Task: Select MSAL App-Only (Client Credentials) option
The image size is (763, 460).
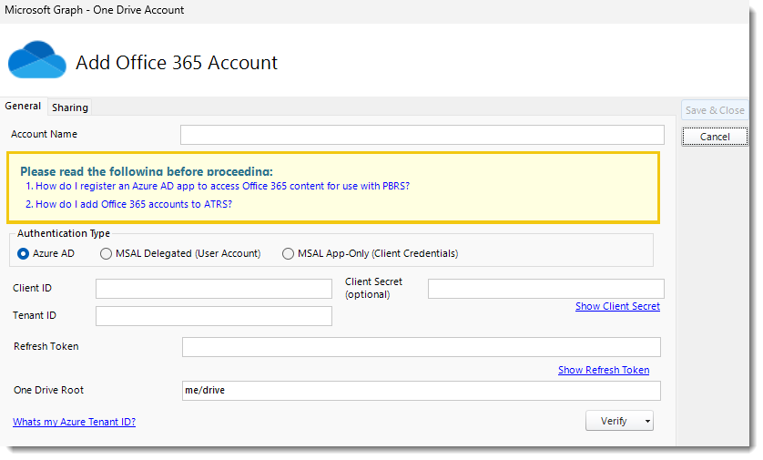Action: 289,253
